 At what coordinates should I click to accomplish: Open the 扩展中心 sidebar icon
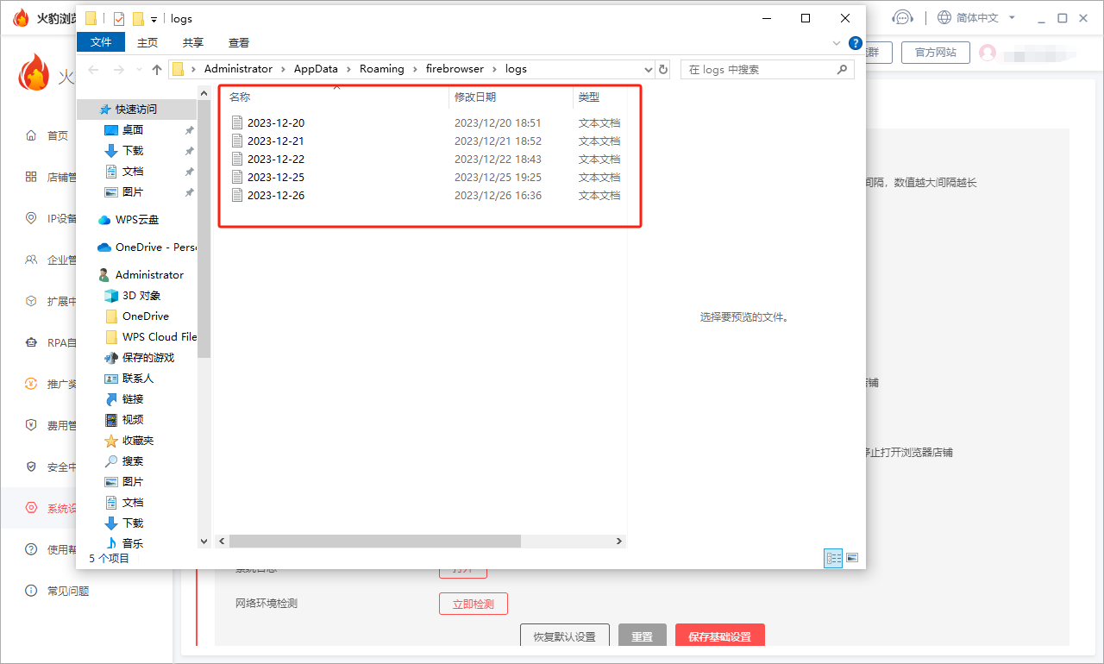click(31, 301)
